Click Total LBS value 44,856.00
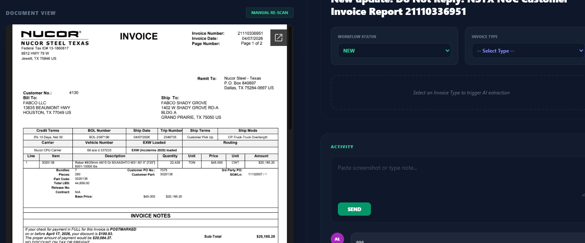The width and height of the screenshot is (585, 243). (82, 183)
